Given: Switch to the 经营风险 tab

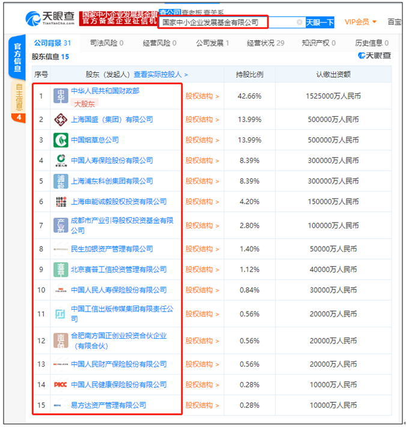Looking at the screenshot, I should click(160, 43).
